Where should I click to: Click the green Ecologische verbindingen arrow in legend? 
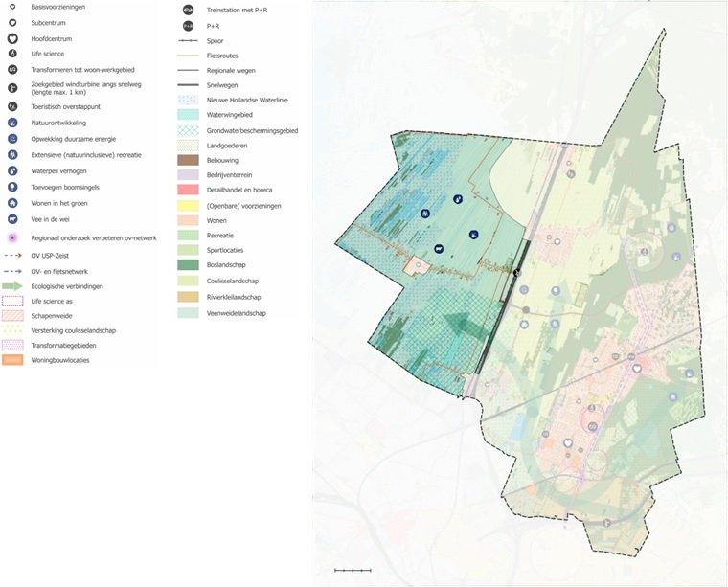[x=12, y=285]
